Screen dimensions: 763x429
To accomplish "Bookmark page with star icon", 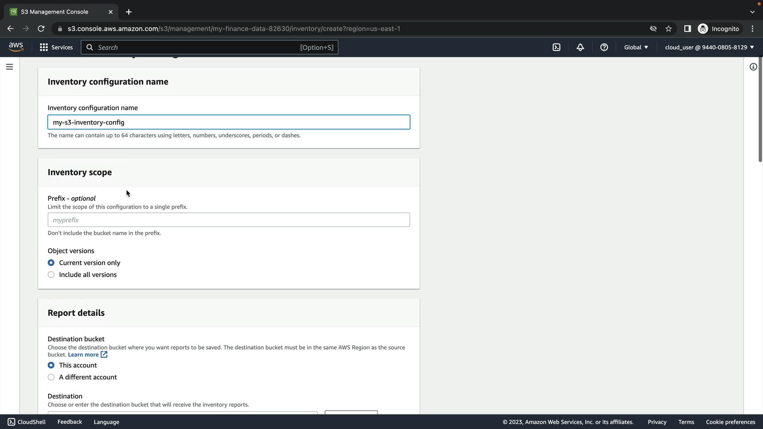I will tap(668, 29).
